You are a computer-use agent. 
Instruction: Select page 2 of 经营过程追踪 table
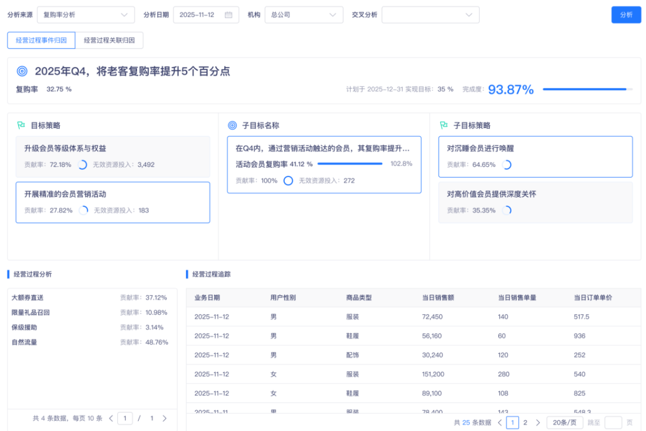coord(525,422)
